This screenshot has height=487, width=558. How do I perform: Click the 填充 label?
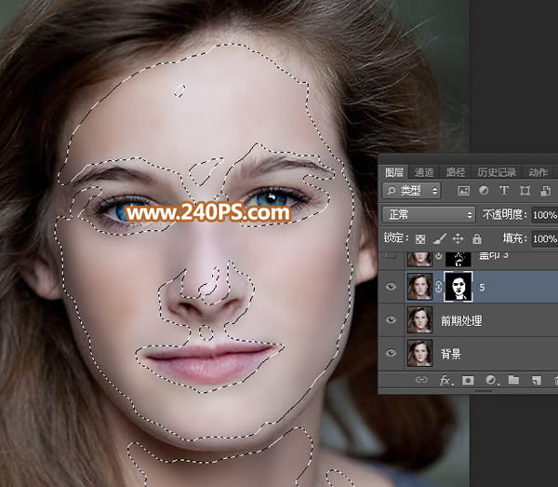515,238
